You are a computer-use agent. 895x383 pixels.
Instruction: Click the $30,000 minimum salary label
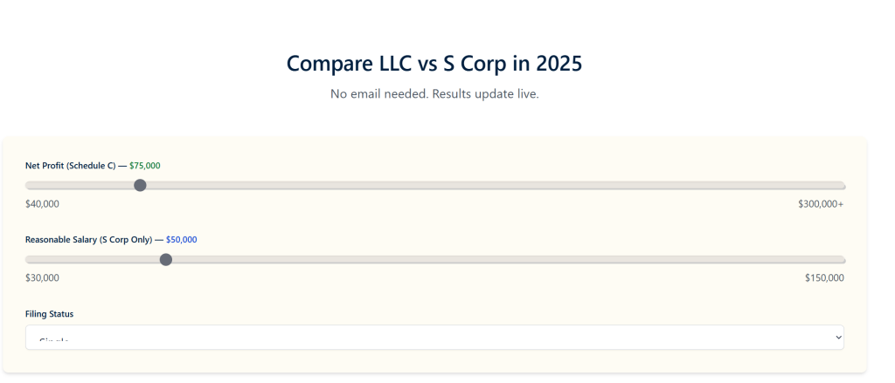[42, 278]
